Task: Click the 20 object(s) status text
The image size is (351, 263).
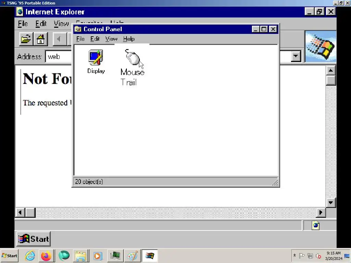Action: 89,181
